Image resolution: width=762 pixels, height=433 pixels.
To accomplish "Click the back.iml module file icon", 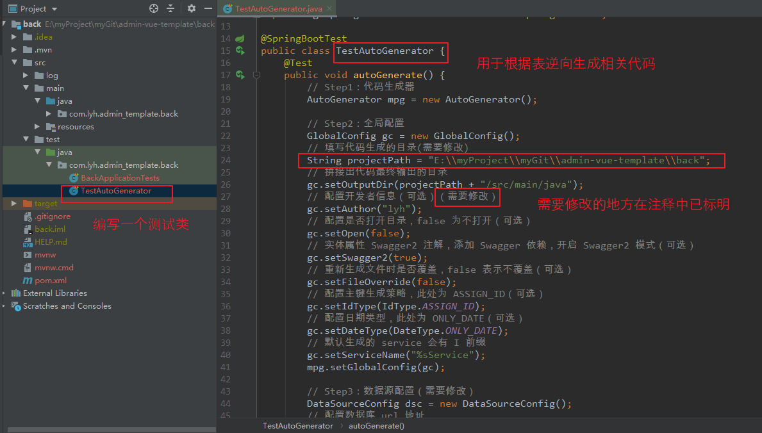I will pos(28,229).
